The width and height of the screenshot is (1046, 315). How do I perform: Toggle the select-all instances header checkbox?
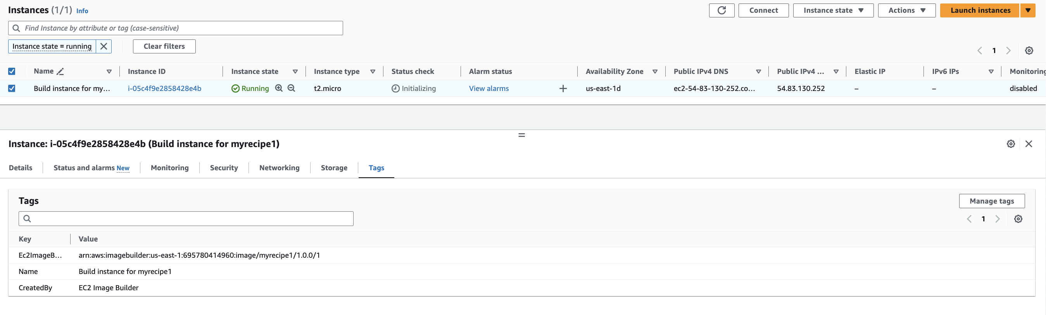(12, 72)
